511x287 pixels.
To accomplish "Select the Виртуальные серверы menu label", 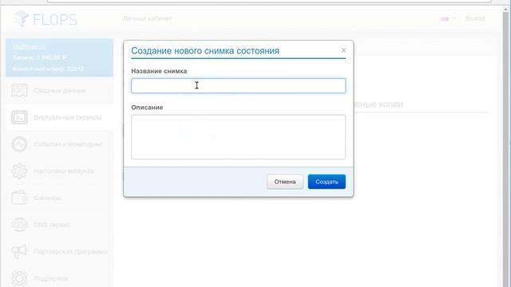I will 68,117.
